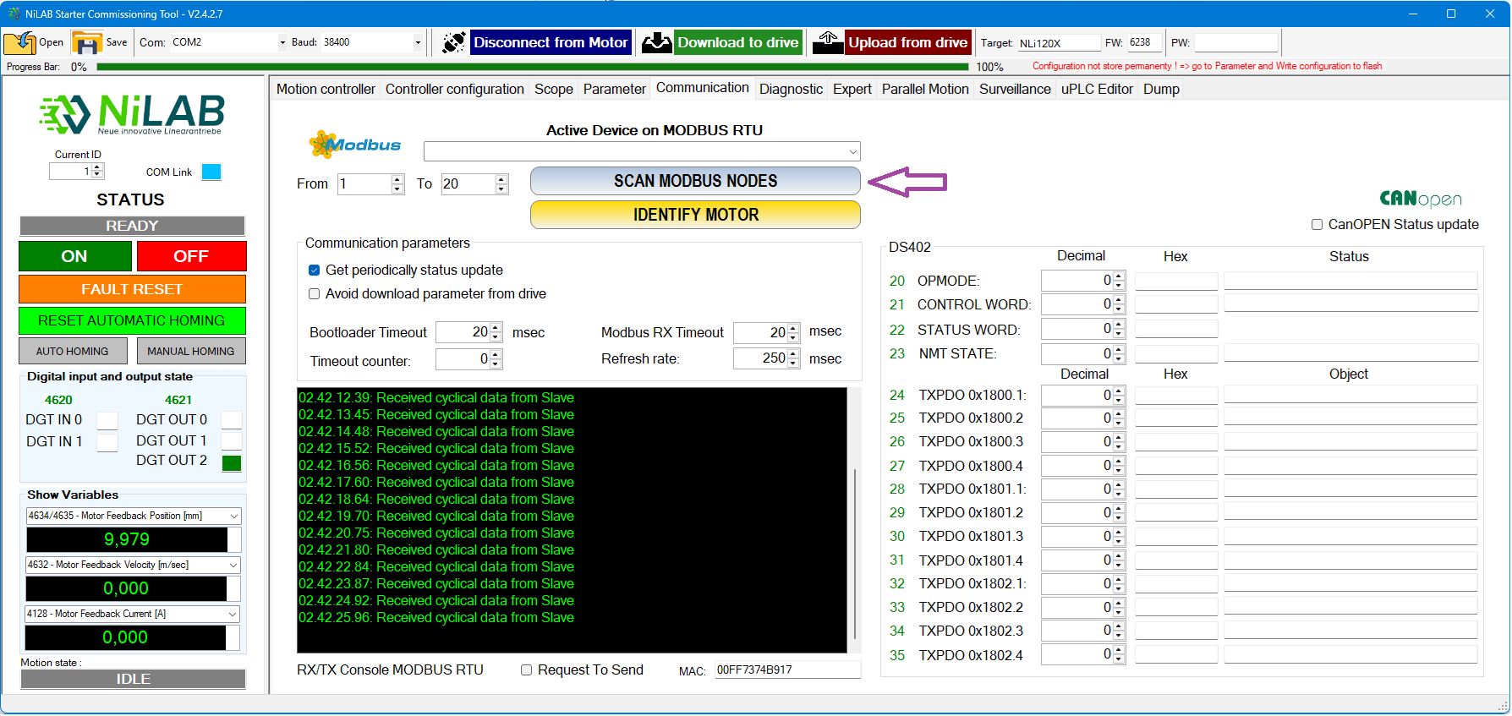
Task: Click the blue COM Link indicator
Action: [211, 172]
